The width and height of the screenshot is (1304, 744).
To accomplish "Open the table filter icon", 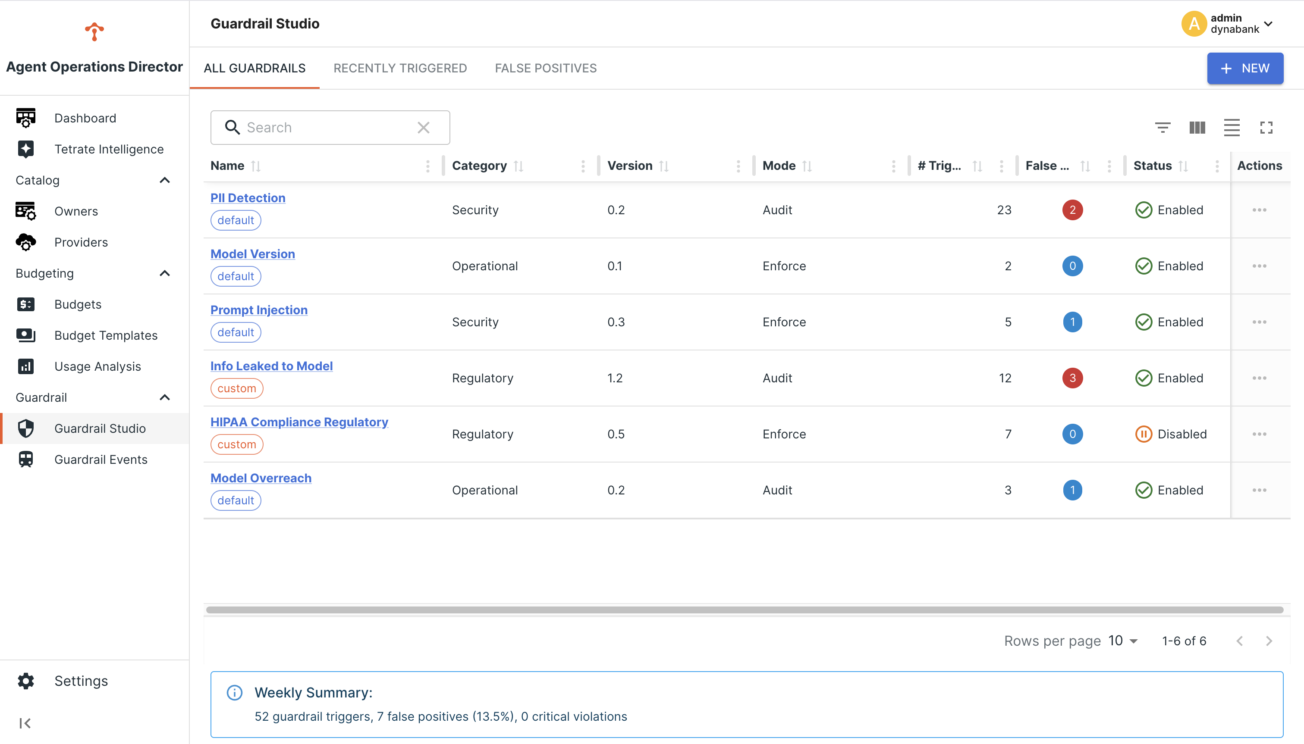I will [x=1163, y=127].
